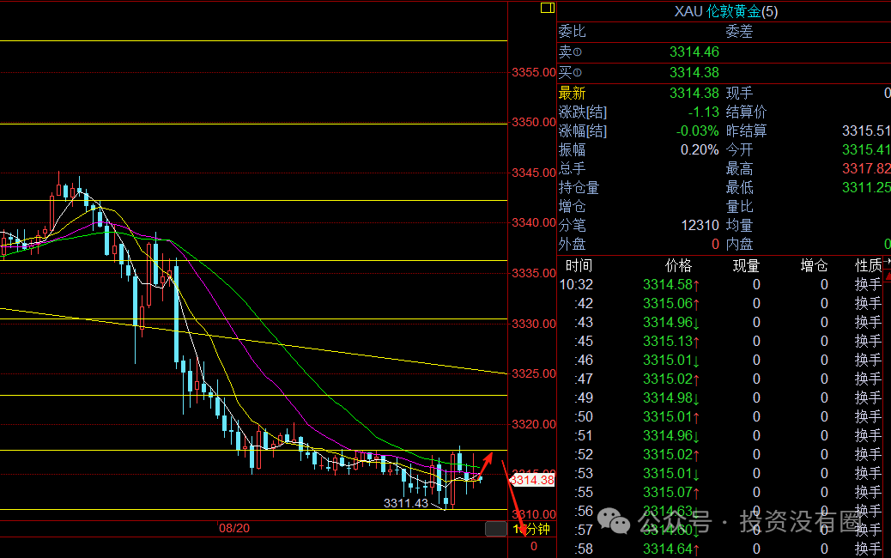Click the 最高 value 3317.82
The height and width of the screenshot is (558, 891).
866,169
